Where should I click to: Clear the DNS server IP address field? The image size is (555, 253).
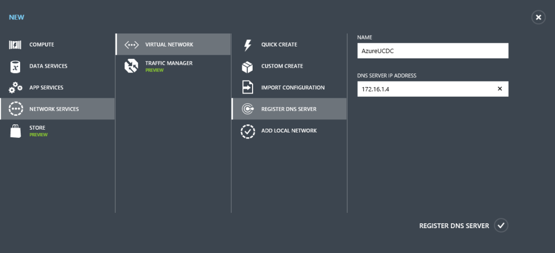(500, 89)
